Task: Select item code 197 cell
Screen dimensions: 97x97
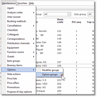Action: pyautogui.click(x=59, y=62)
